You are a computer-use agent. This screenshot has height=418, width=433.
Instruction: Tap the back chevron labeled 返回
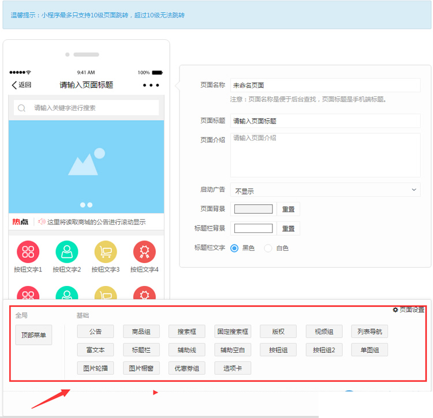(x=21, y=85)
